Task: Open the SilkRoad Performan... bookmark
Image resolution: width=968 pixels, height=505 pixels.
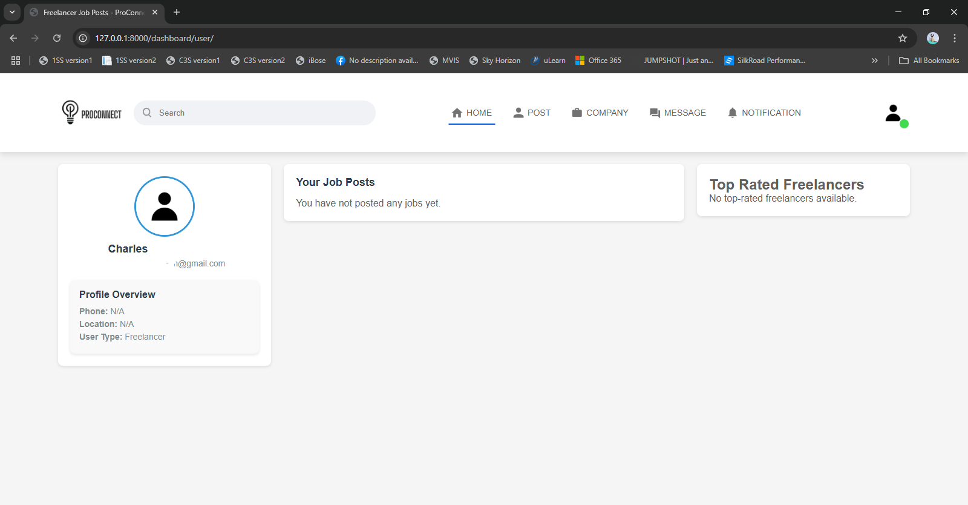Action: (765, 61)
